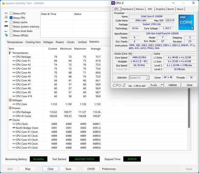
Task: Open the Tools dropdown arrow in CPU-Z
Action: 162,85
